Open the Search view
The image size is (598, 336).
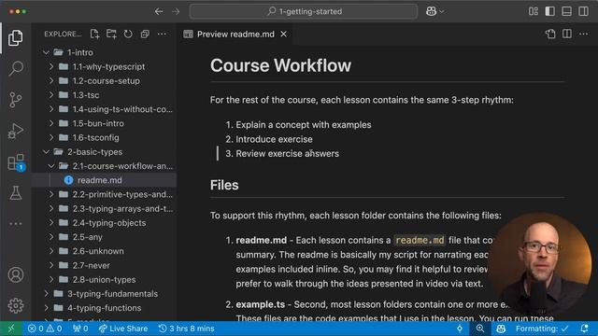16,68
